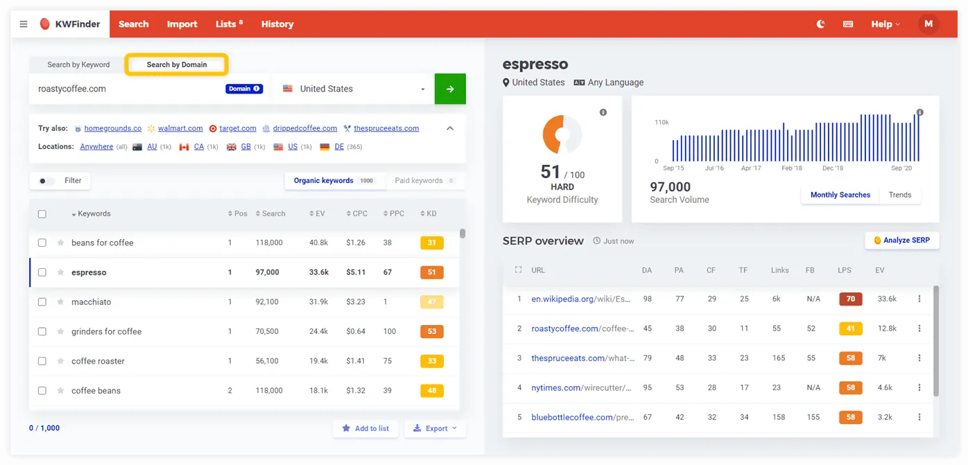Check the select-all keywords checkbox
968x465 pixels.
pos(42,214)
